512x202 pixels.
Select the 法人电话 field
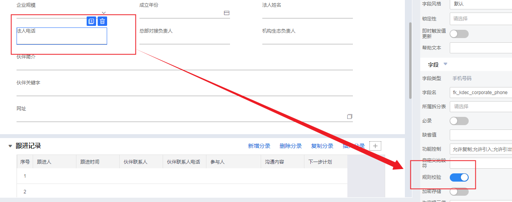tap(62, 36)
